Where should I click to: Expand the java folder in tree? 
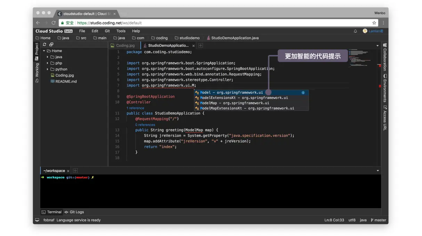tap(48, 57)
